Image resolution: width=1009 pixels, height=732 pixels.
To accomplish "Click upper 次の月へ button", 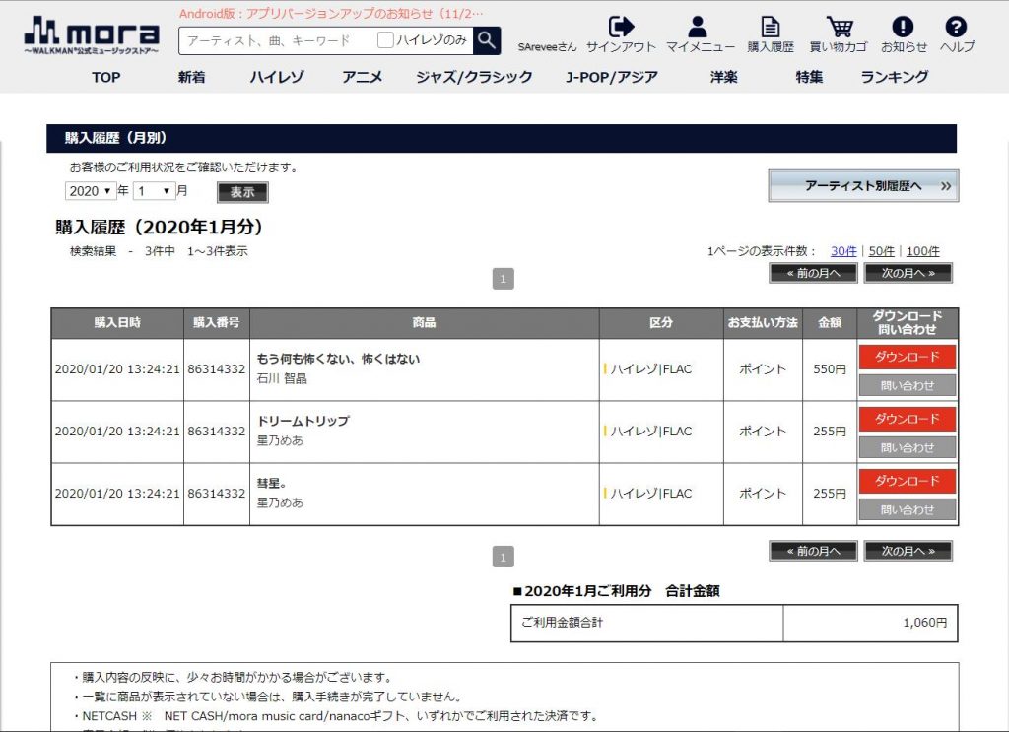I will click(x=908, y=273).
